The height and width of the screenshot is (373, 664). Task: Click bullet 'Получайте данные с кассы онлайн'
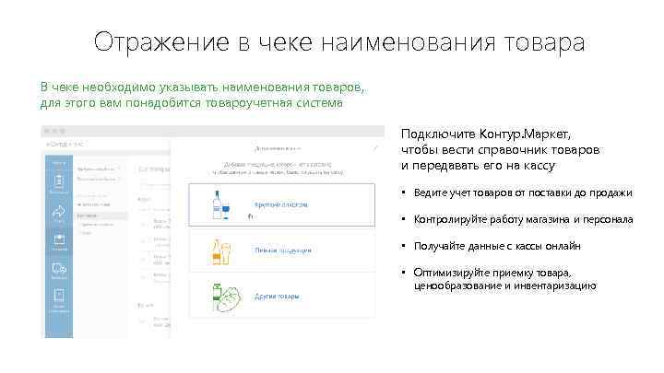[497, 246]
